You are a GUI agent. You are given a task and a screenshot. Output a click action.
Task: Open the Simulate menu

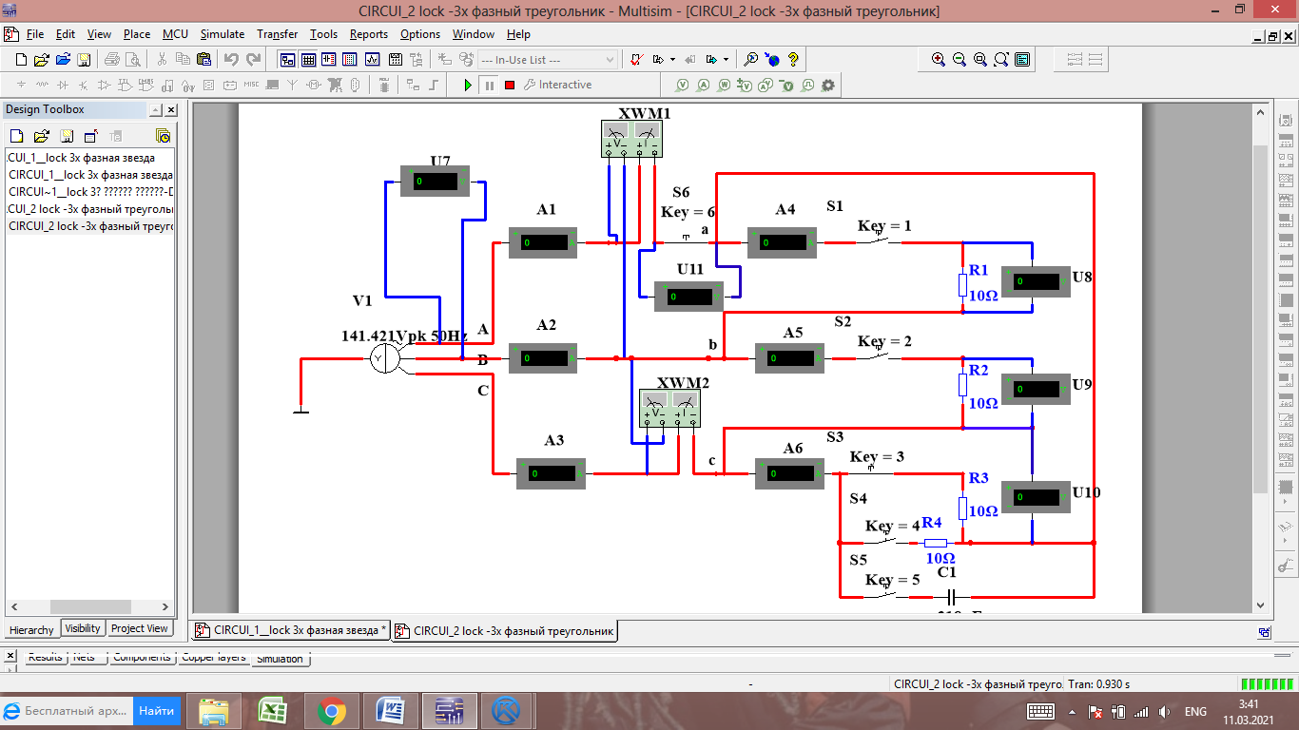(222, 34)
